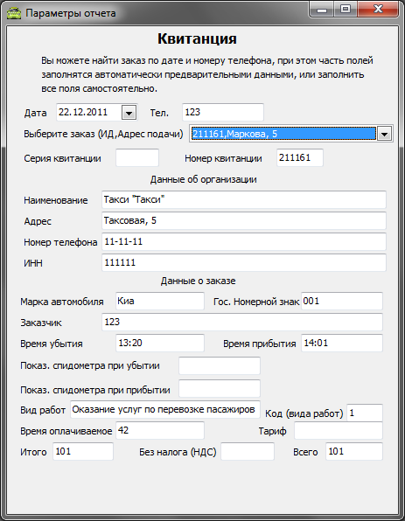Select the ИНН input field
Screen dimensions: 405x521
point(244,262)
